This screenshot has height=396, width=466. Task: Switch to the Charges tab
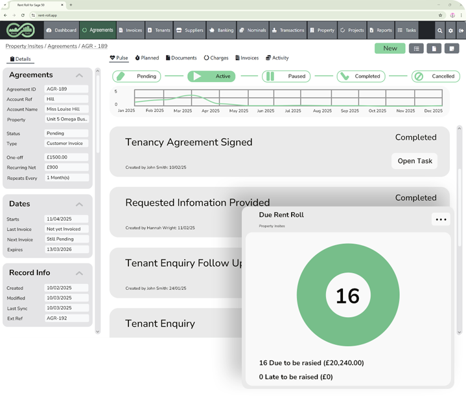[x=216, y=58]
